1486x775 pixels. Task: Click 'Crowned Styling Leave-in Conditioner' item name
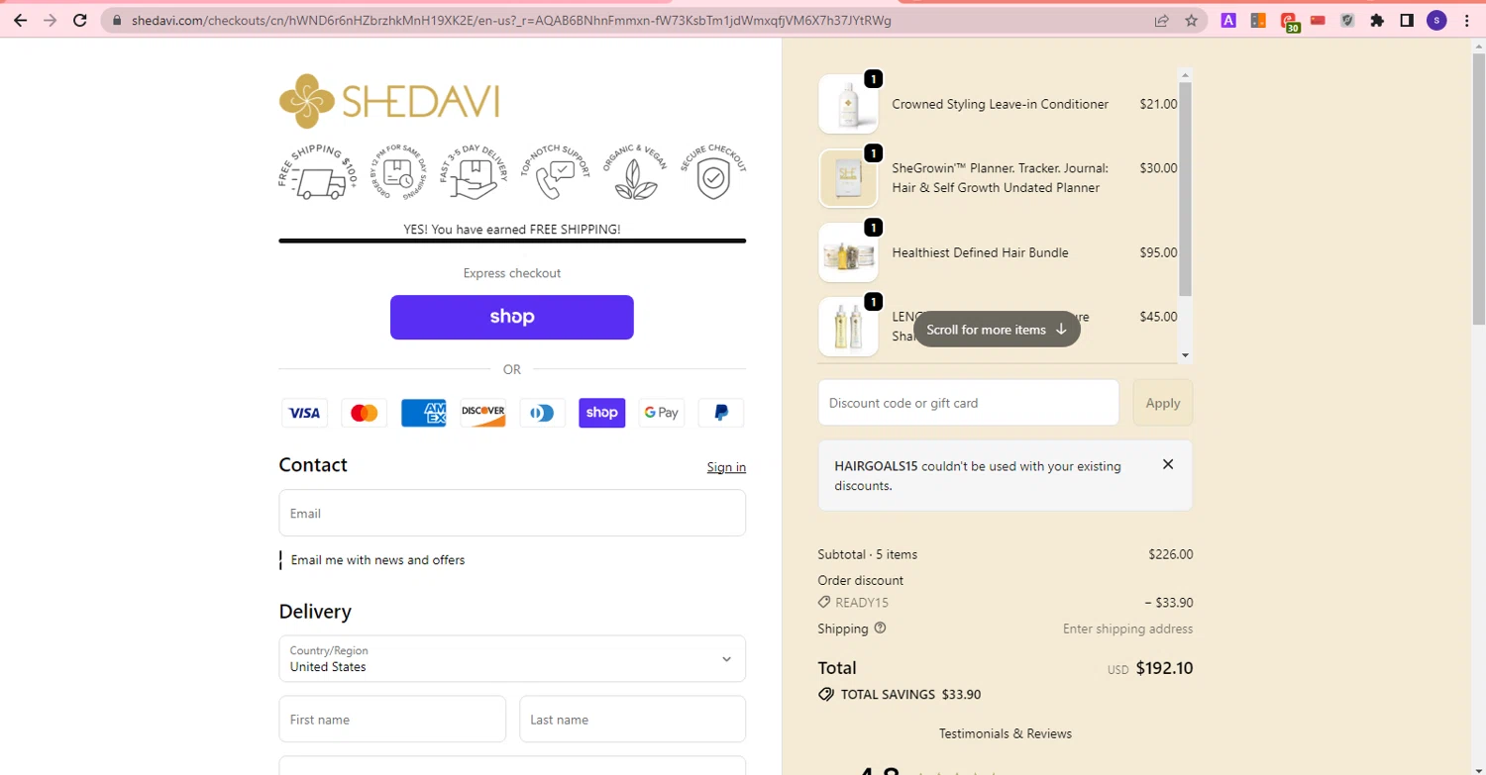tap(1001, 104)
